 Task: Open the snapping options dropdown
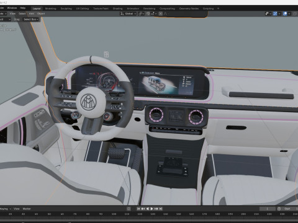point(154,14)
